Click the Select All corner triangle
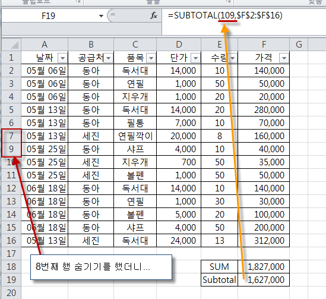This screenshot has height=299, width=326. tap(11, 45)
